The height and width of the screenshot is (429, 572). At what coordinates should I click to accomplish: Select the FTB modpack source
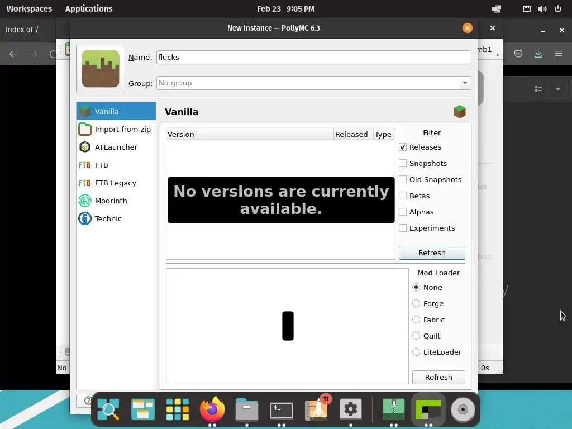coord(116,165)
